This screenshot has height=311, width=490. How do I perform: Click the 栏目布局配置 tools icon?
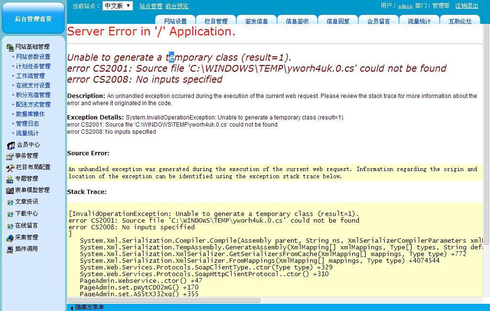tap(10, 168)
